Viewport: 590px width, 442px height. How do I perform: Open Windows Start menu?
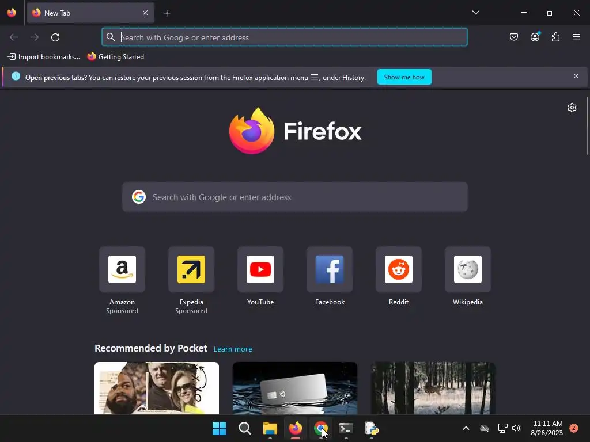click(220, 428)
